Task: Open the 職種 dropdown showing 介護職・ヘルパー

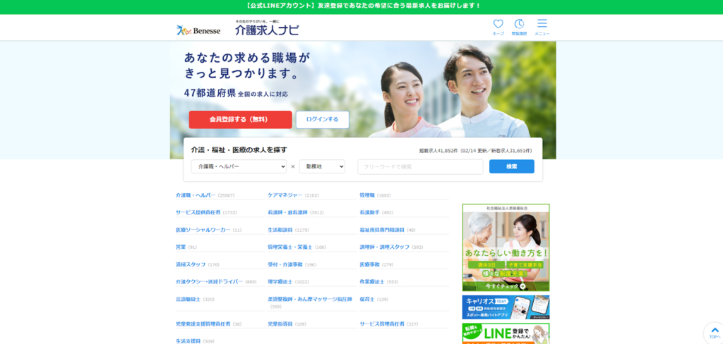Action: point(239,166)
